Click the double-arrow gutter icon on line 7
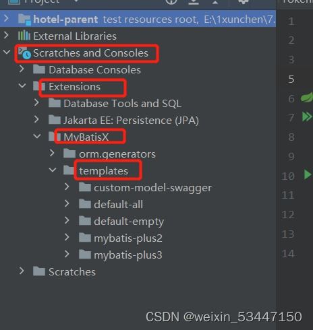313x330 pixels. point(307,117)
